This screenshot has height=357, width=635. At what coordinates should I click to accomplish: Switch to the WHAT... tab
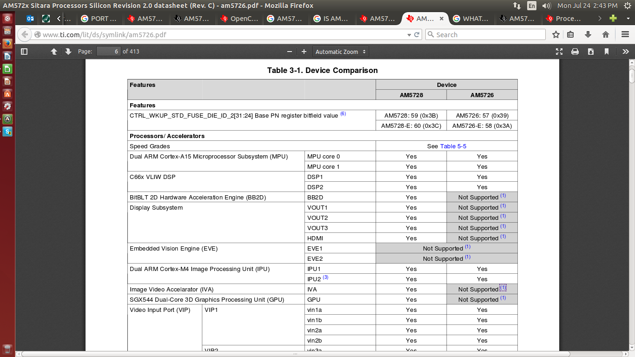coord(471,19)
